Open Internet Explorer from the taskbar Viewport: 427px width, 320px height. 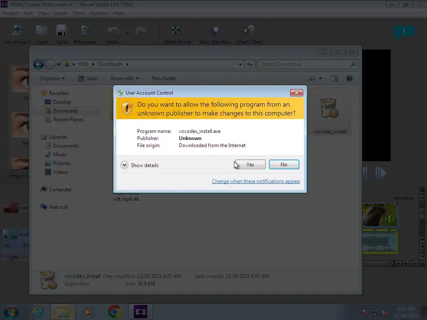(x=37, y=312)
